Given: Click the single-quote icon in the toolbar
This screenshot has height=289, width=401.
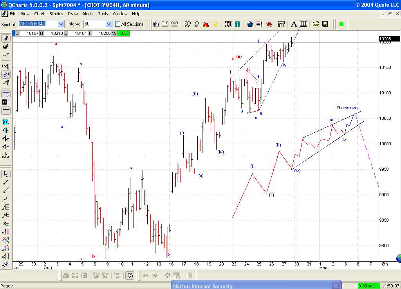Looking at the screenshot, I should tap(197, 24).
